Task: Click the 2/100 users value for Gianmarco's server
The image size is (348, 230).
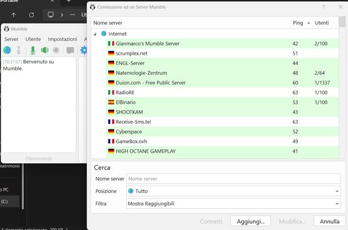Action: (321, 43)
